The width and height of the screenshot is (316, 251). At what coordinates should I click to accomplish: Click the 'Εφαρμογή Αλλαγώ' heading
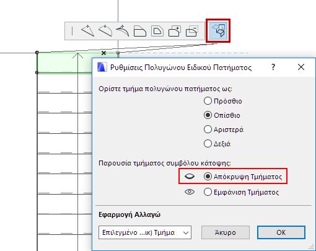(x=129, y=214)
